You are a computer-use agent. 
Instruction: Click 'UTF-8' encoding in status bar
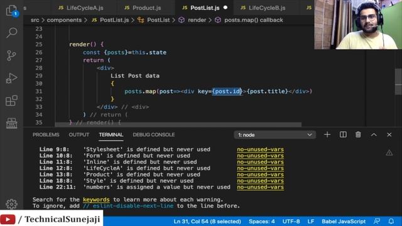pos(291,222)
